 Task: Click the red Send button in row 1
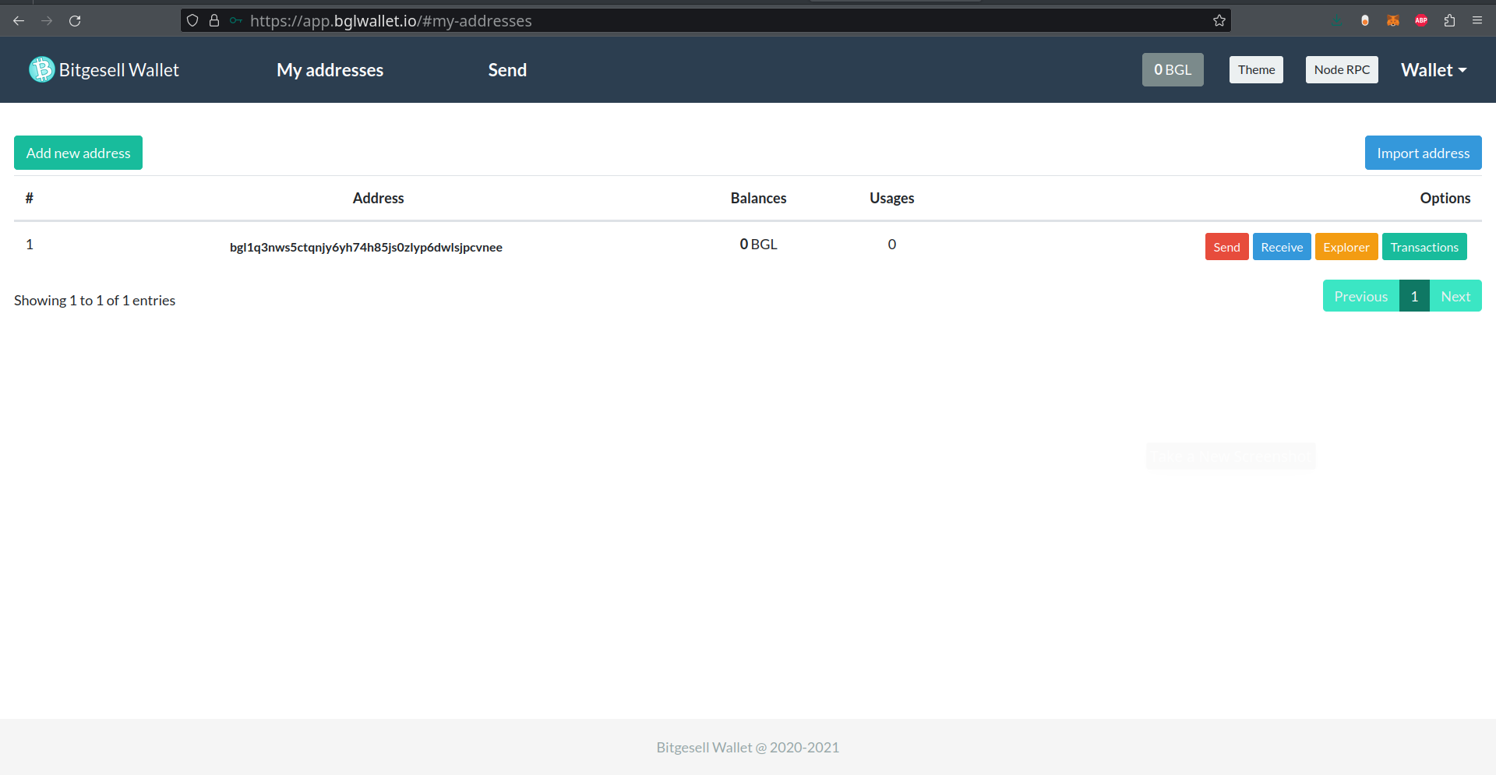(x=1226, y=247)
